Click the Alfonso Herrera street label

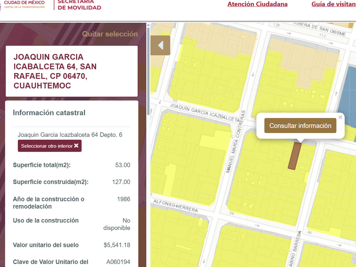[175, 206]
